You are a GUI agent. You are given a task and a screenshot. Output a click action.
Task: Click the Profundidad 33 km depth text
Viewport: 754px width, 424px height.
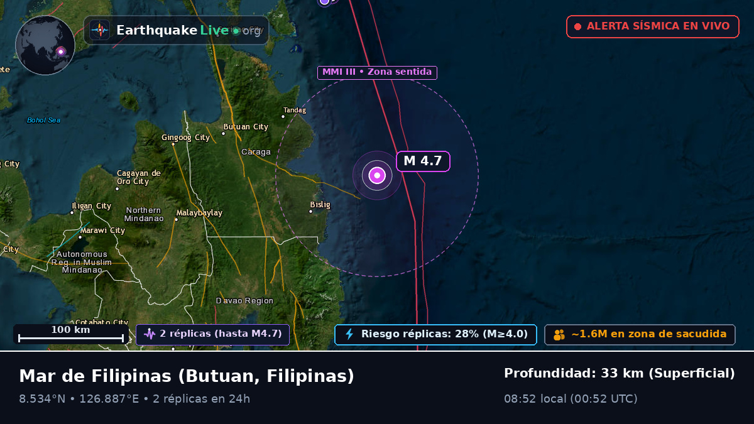(619, 374)
